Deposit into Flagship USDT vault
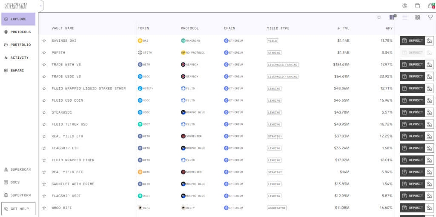This screenshot has width=436, height=217. 412,196
